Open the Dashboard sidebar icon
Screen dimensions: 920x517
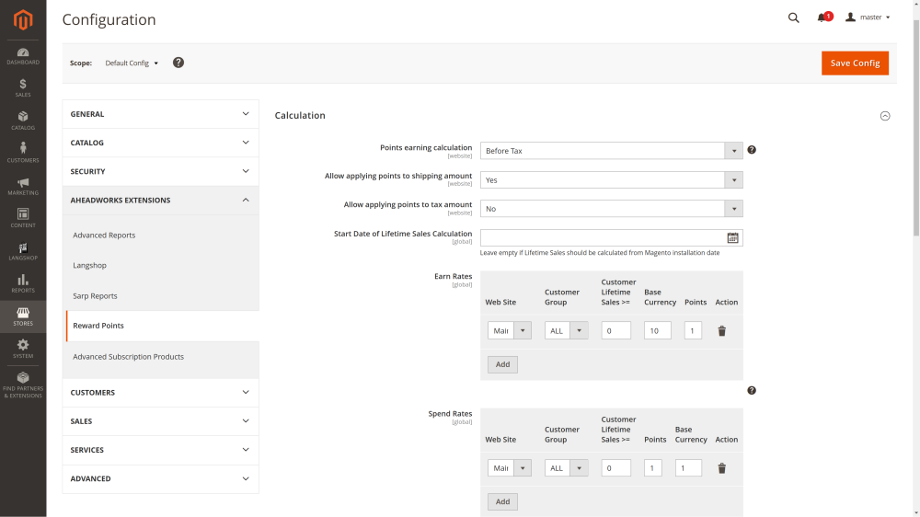[x=23, y=56]
